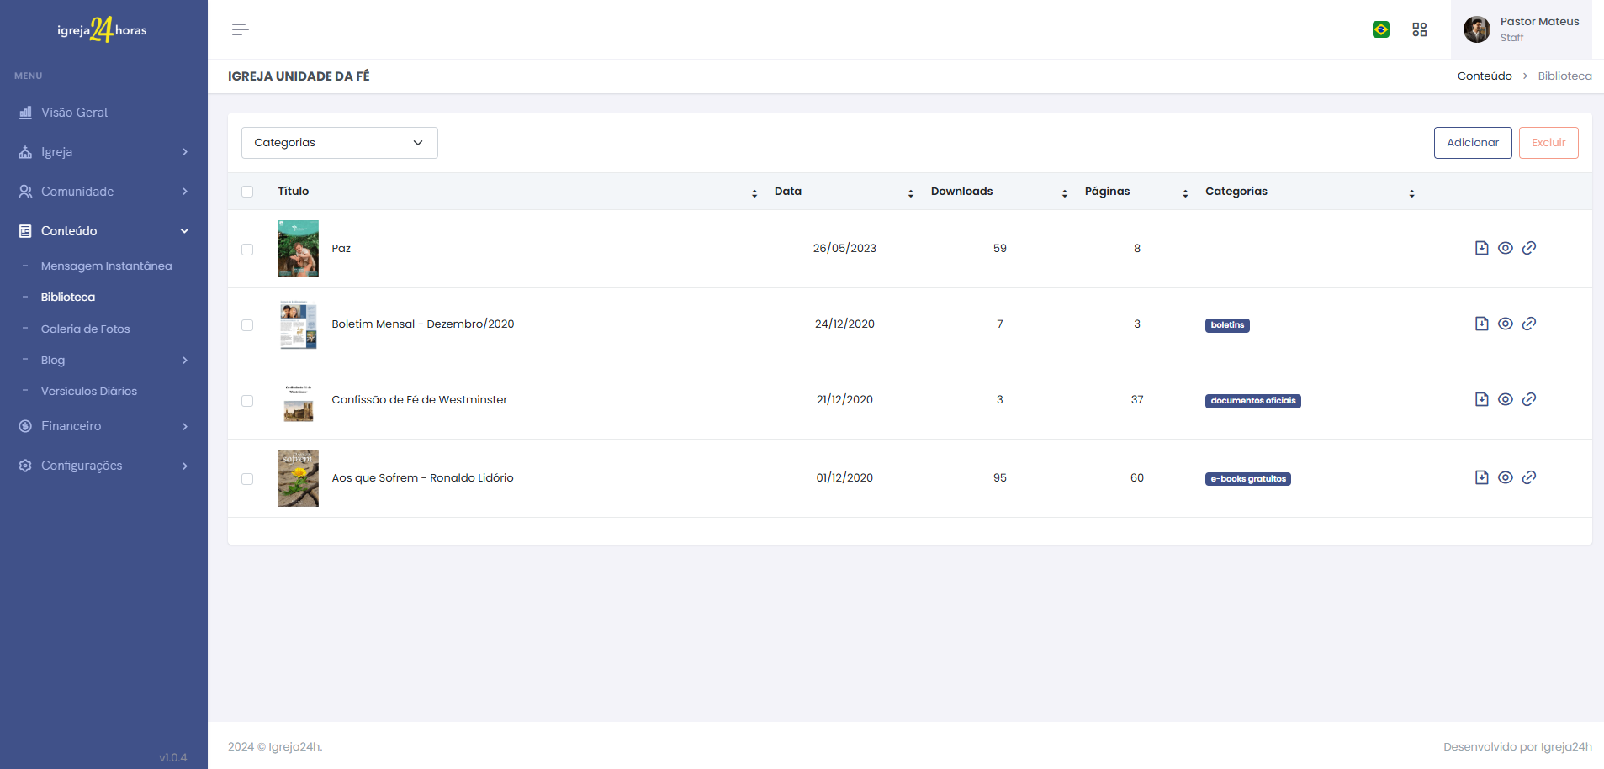The width and height of the screenshot is (1604, 769).
Task: Open Galeria de Fotos in sidebar
Action: 85,329
